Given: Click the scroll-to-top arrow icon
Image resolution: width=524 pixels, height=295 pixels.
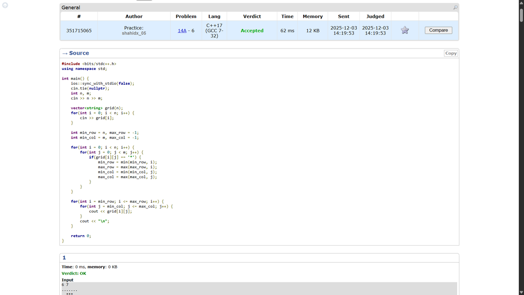Looking at the screenshot, I should click(x=4, y=4).
